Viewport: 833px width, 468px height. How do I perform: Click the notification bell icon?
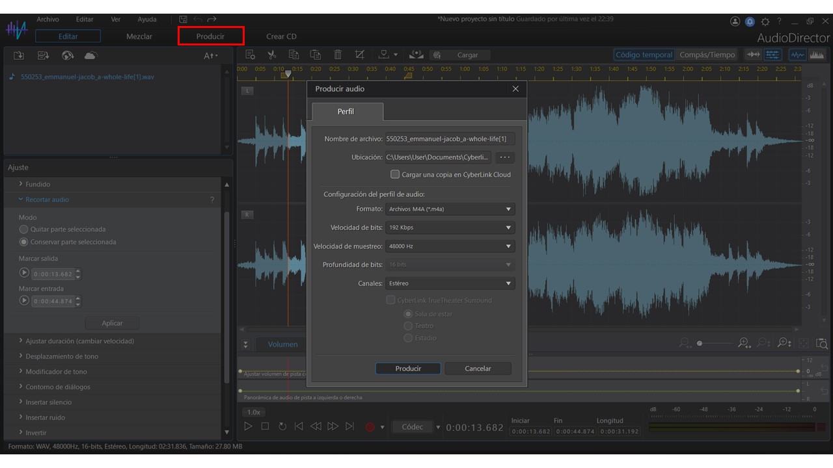750,21
